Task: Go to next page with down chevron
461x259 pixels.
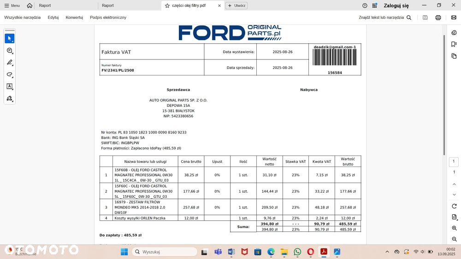Action: click(x=454, y=195)
